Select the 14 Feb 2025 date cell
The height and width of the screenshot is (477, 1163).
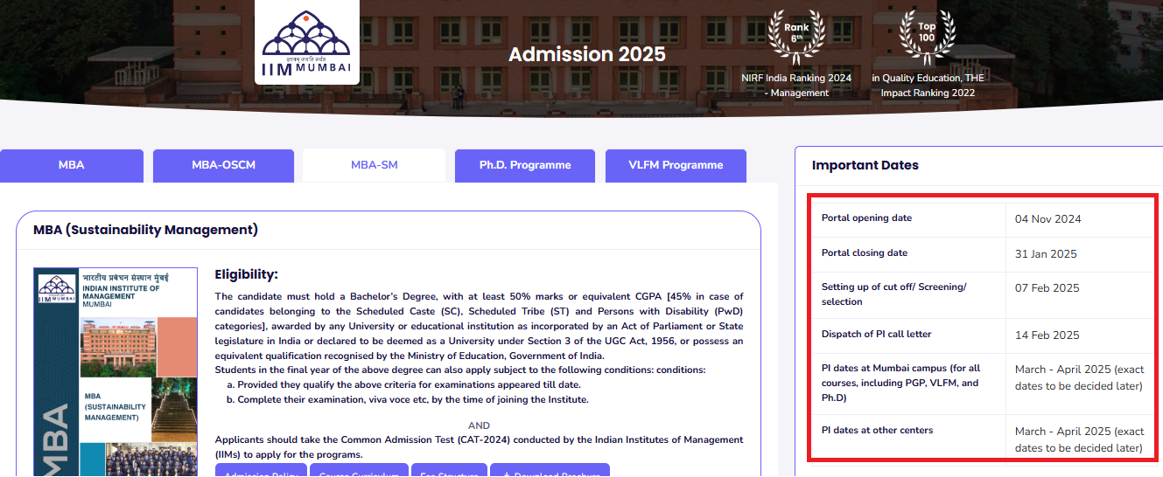pyautogui.click(x=1047, y=335)
